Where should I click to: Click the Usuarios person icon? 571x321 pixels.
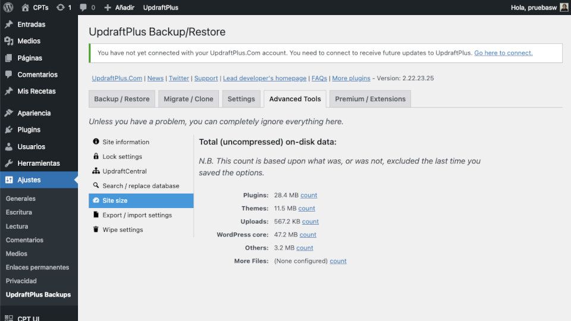9,146
